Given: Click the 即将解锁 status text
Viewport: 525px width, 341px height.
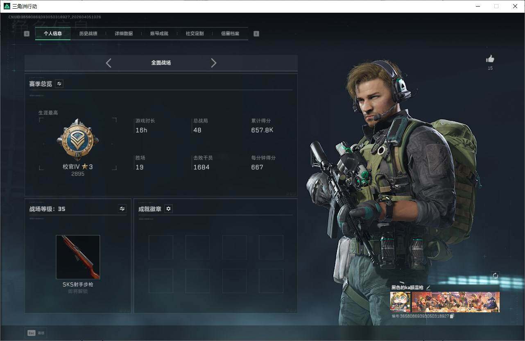Looking at the screenshot, I should (78, 291).
